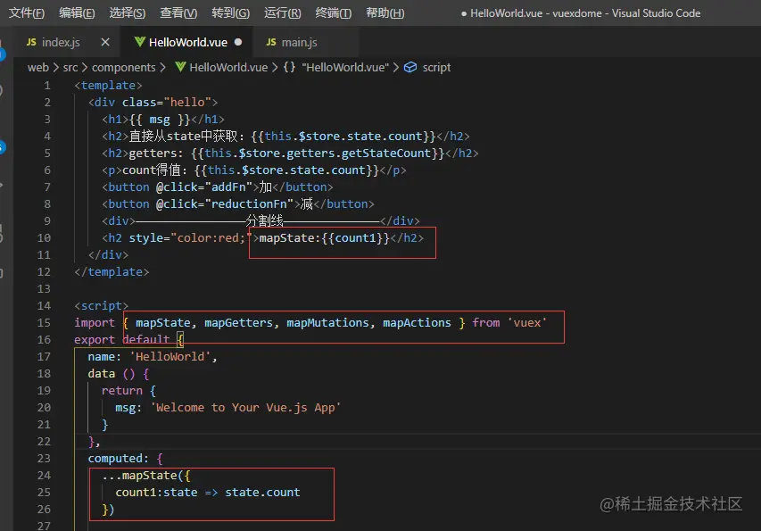Click getStateCount in line 5
This screenshot has width=761, height=531.
(386, 153)
